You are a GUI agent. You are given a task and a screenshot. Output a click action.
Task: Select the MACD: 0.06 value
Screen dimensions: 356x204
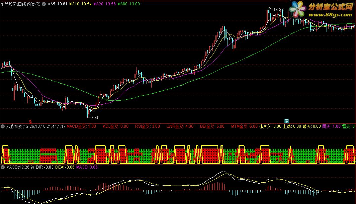(x=87, y=167)
